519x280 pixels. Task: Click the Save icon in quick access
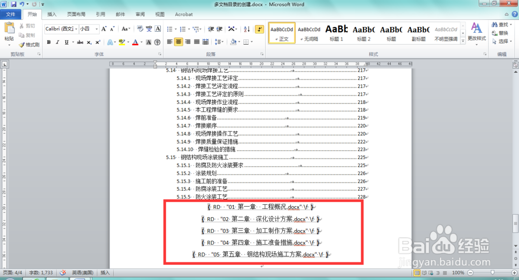point(13,4)
